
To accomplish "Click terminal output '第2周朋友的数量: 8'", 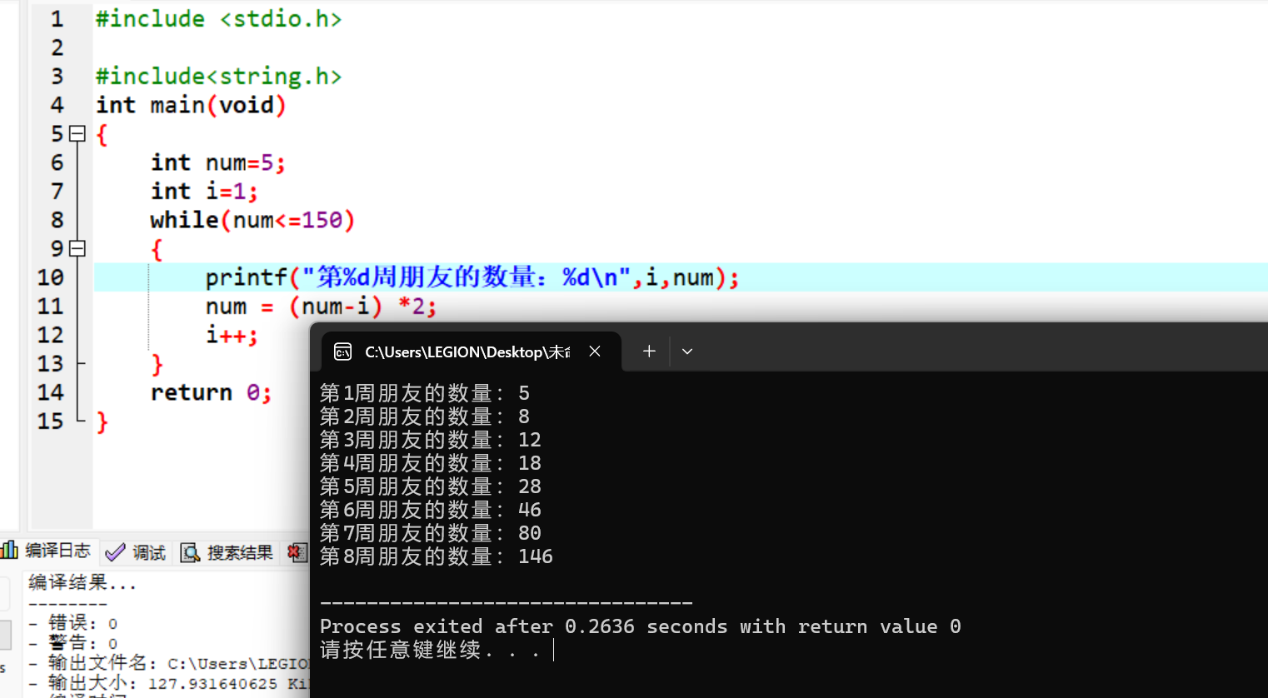I will click(425, 416).
